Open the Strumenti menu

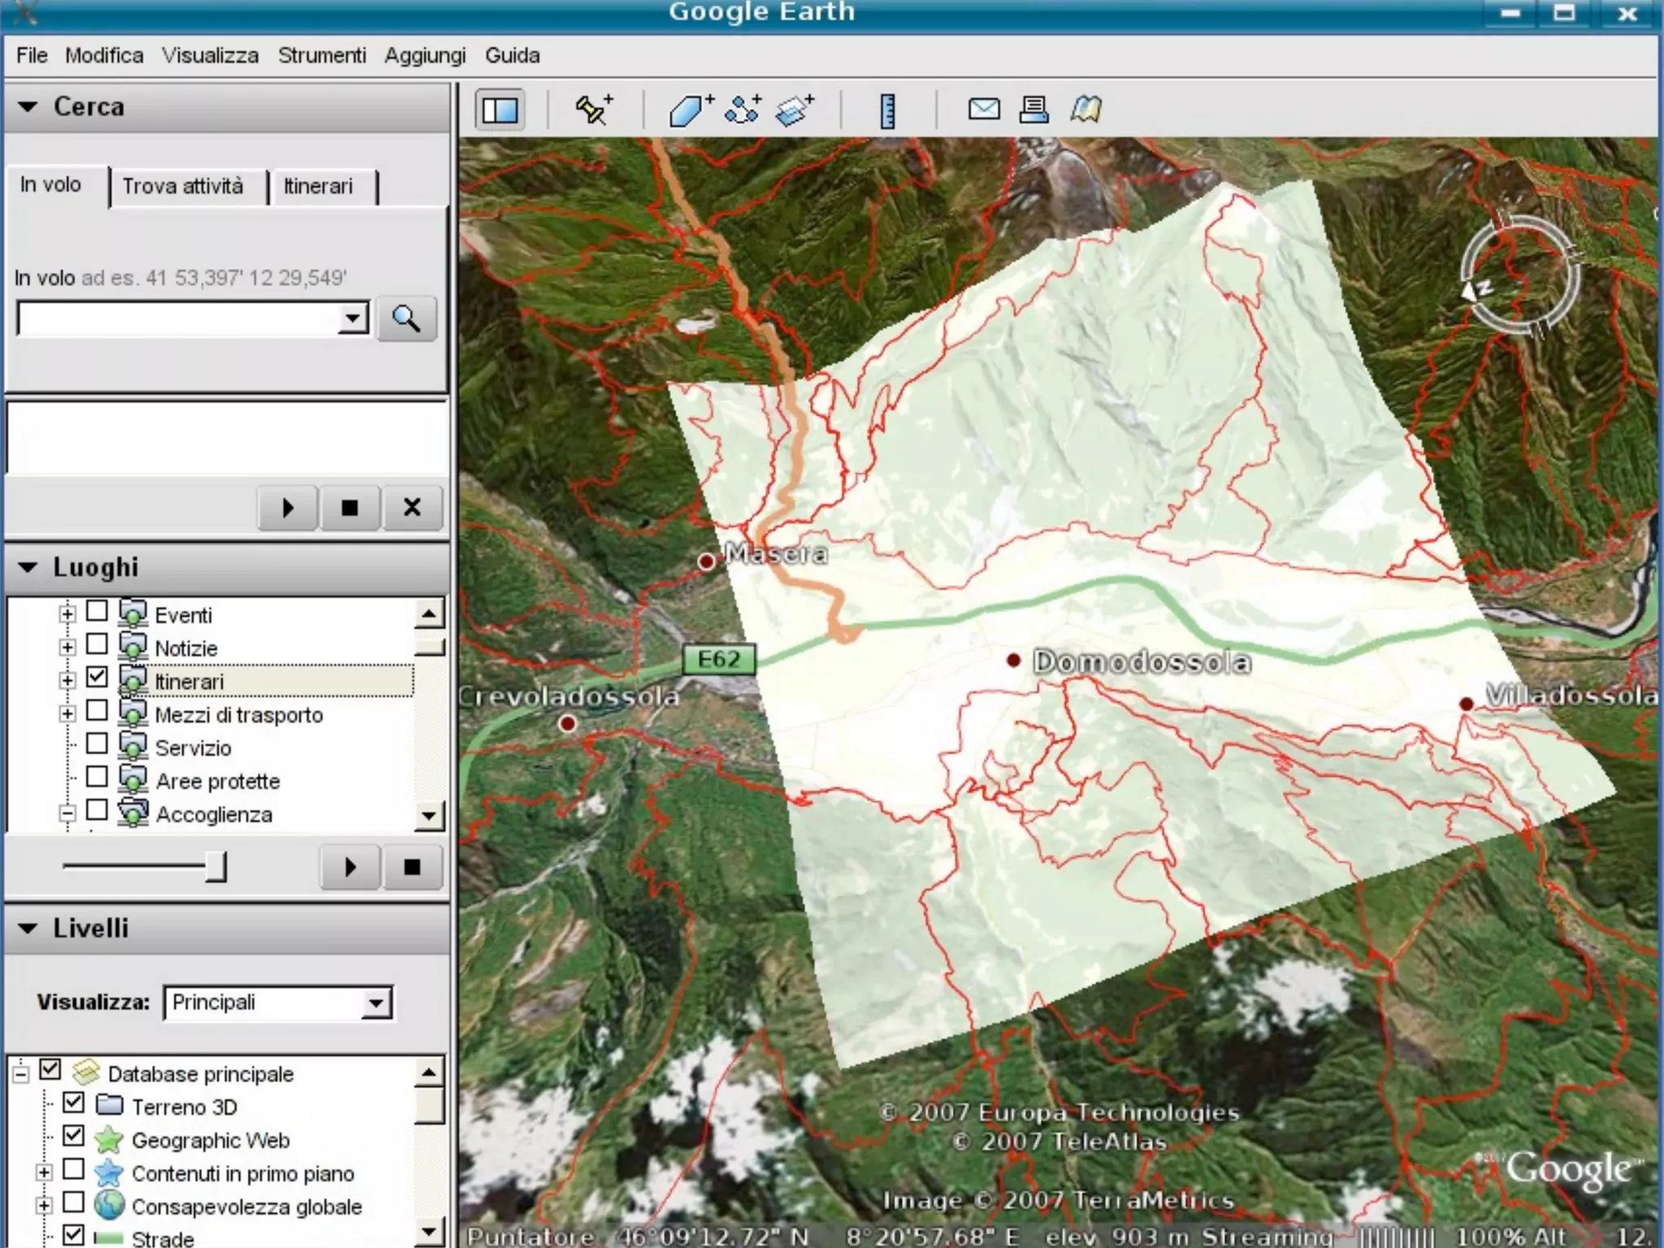coord(322,55)
